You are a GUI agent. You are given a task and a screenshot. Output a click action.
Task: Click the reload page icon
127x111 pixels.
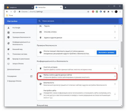[x=15, y=12]
